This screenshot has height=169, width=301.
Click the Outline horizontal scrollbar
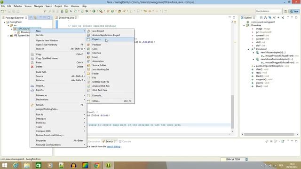pyautogui.click(x=269, y=134)
